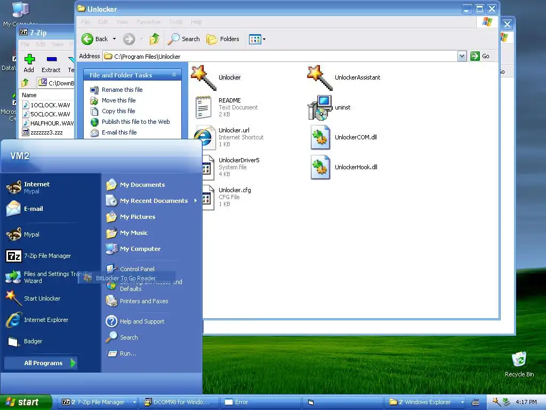The image size is (546, 410).
Task: Click the Back button in Unlocker window
Action: [x=95, y=39]
